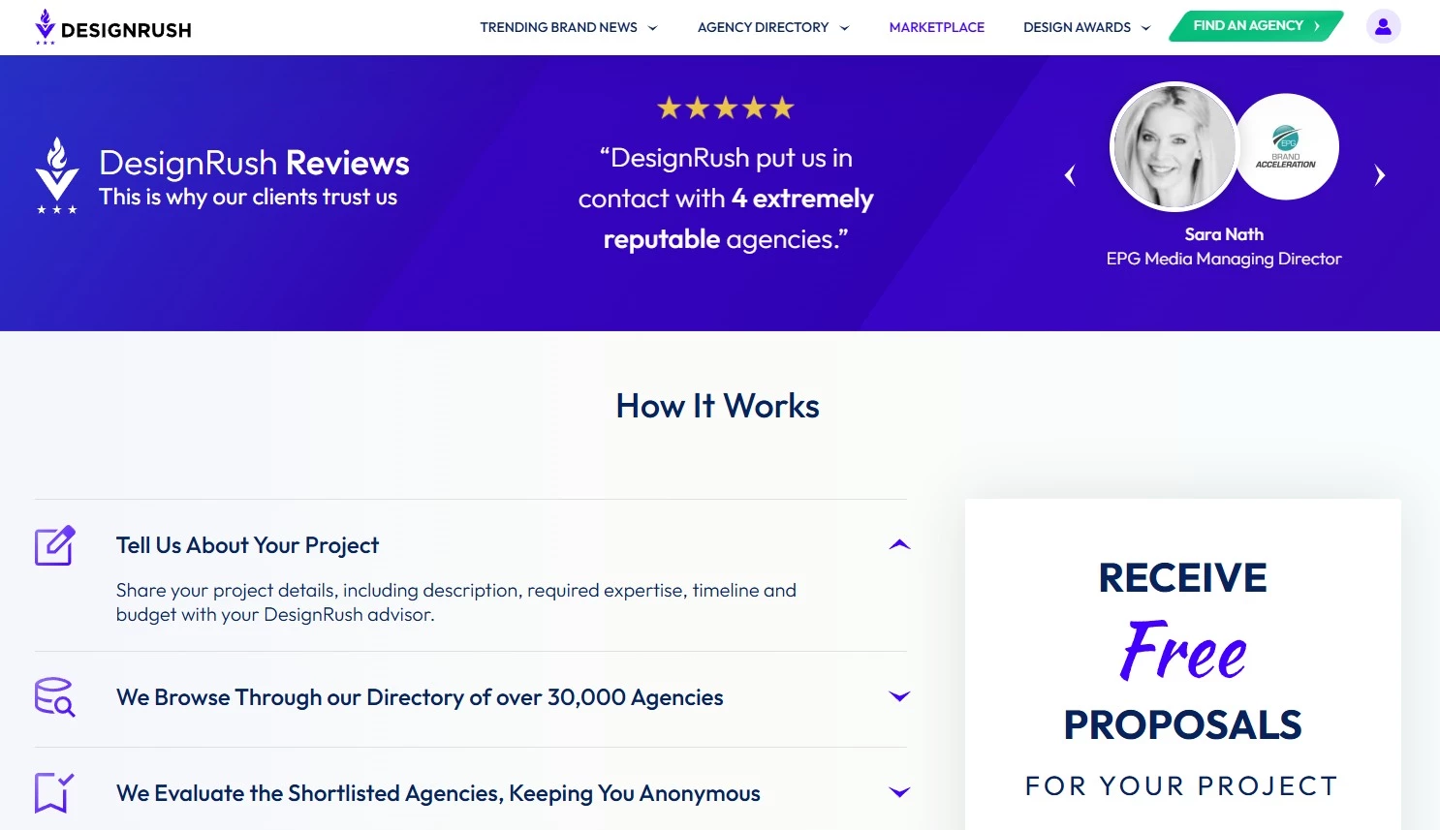
Task: Click 'DesignRush Reviews' banner title
Action: coord(254,163)
